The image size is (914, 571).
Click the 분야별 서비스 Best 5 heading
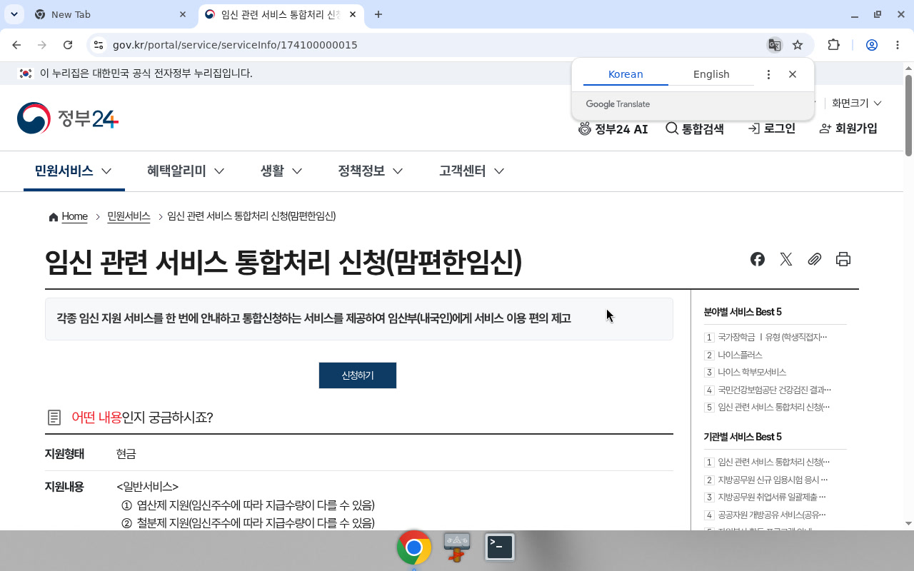pyautogui.click(x=743, y=312)
